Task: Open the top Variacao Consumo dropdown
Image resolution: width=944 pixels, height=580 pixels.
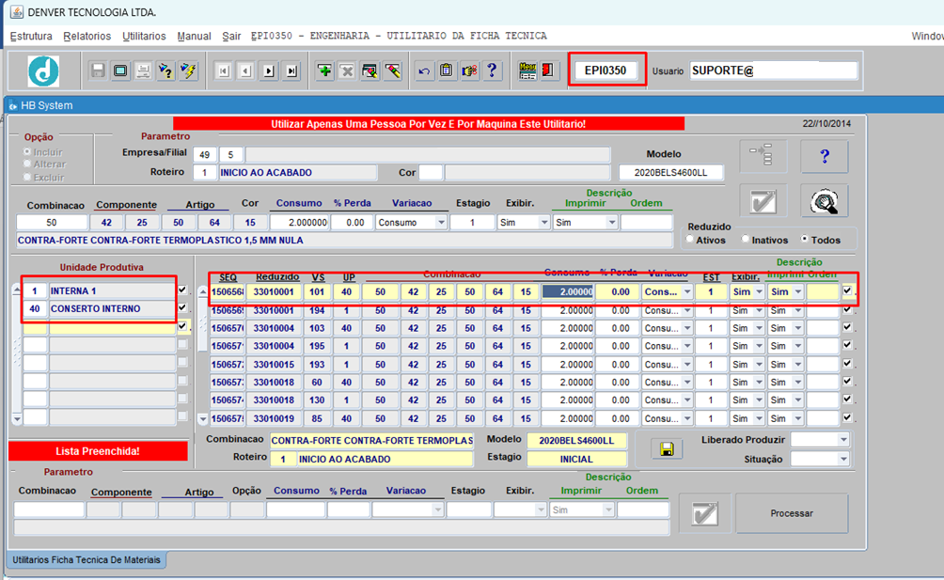Action: click(441, 223)
